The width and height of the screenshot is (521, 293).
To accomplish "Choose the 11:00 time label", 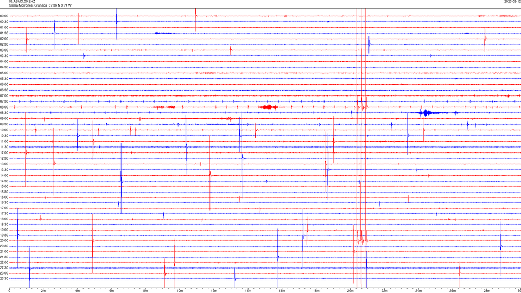I will pyautogui.click(x=4, y=141).
